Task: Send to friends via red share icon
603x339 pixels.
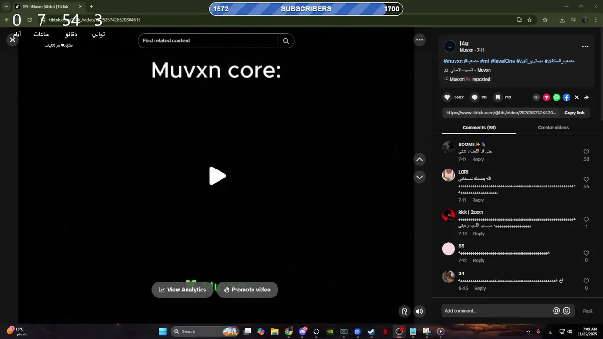Action: pyautogui.click(x=546, y=97)
